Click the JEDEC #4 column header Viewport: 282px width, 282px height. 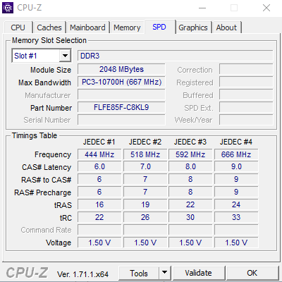click(x=236, y=142)
